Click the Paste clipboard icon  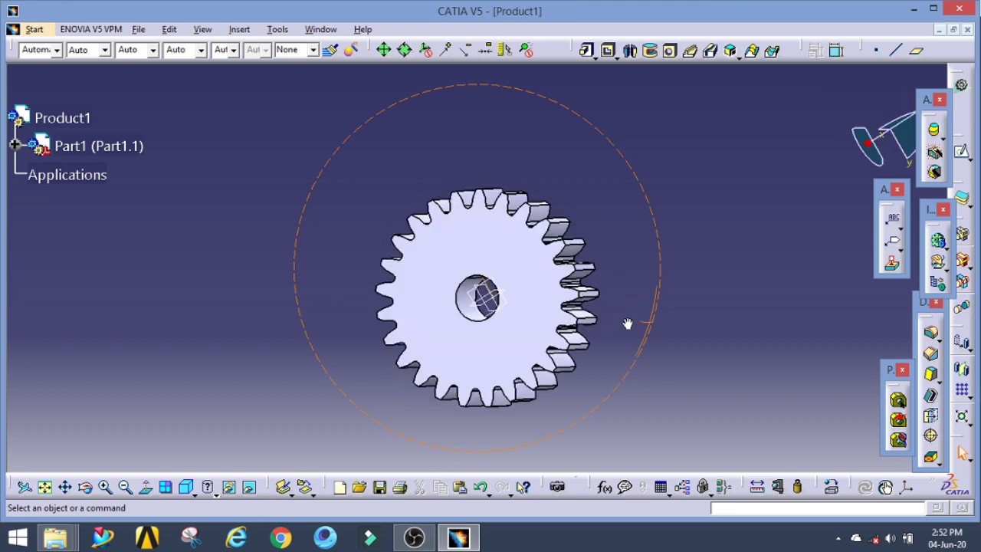click(460, 487)
